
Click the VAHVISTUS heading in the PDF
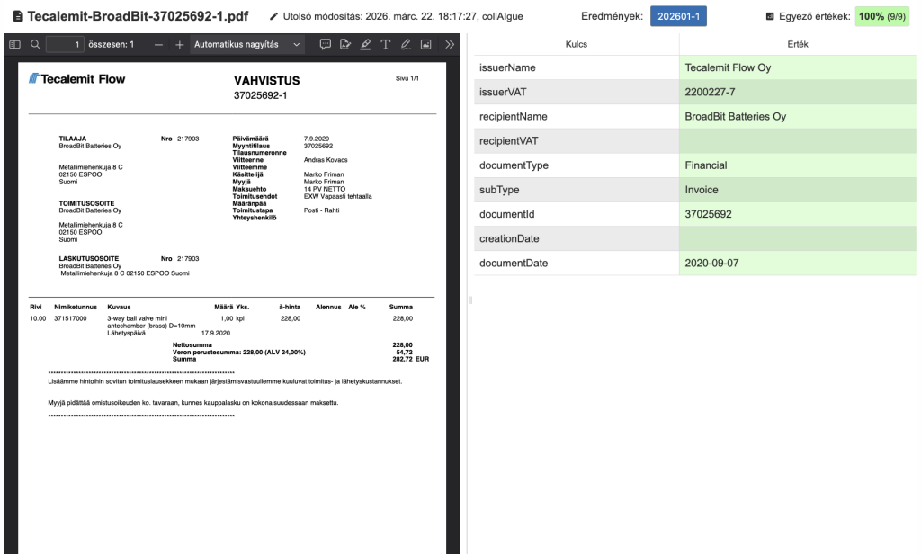[266, 80]
